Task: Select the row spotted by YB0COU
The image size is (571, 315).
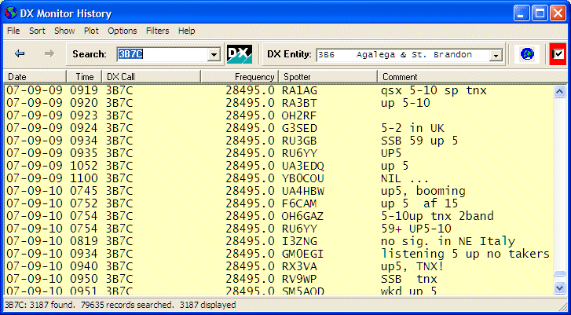Action: click(279, 178)
